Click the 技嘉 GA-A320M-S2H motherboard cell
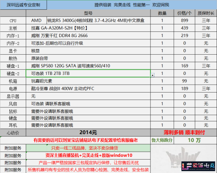The image size is (217, 173). (88, 28)
